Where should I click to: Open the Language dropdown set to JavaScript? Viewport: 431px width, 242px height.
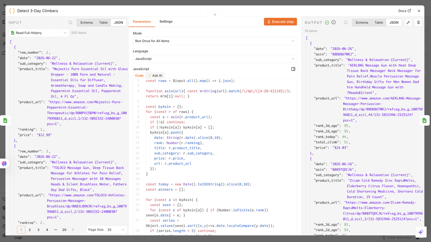[215, 59]
